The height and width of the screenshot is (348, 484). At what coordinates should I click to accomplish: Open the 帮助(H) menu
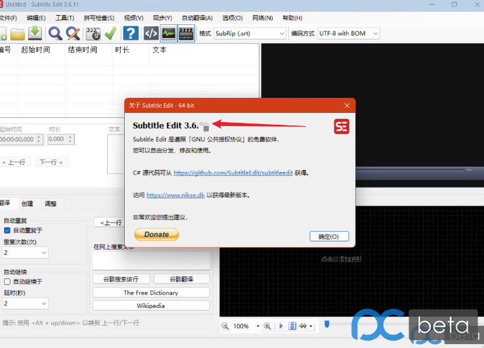(x=292, y=18)
